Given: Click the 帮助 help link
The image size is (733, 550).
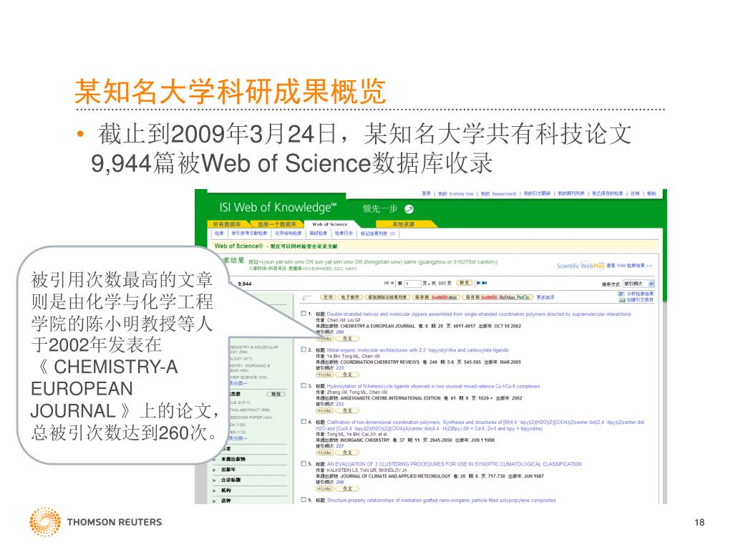Looking at the screenshot, I should click(651, 193).
